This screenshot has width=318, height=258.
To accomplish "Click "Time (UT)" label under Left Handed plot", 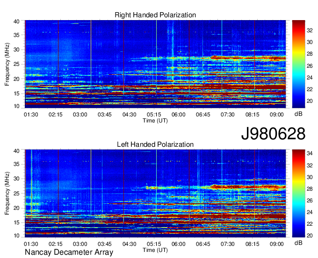I will tap(155, 250).
